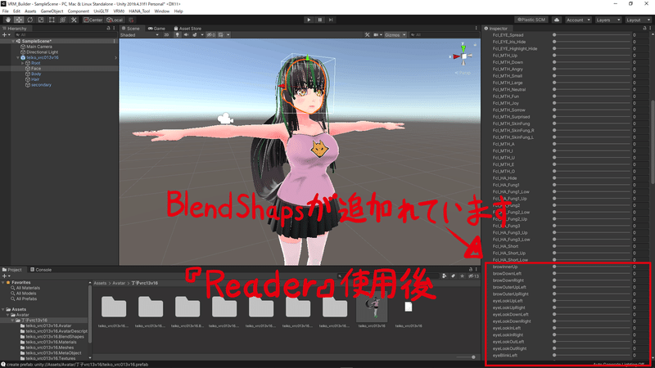The image size is (655, 368).
Task: Open the UniGLTF menu
Action: pos(101,11)
